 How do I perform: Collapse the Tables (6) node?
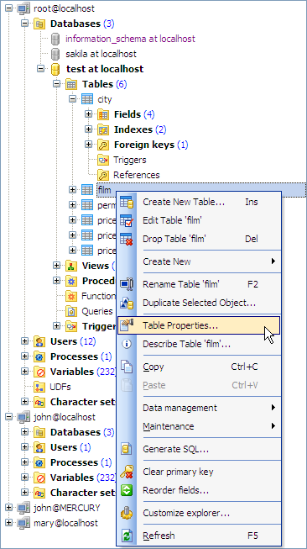56,84
